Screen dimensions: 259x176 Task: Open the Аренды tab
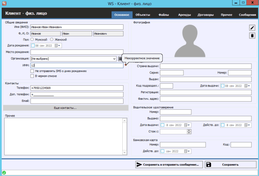[184, 15]
